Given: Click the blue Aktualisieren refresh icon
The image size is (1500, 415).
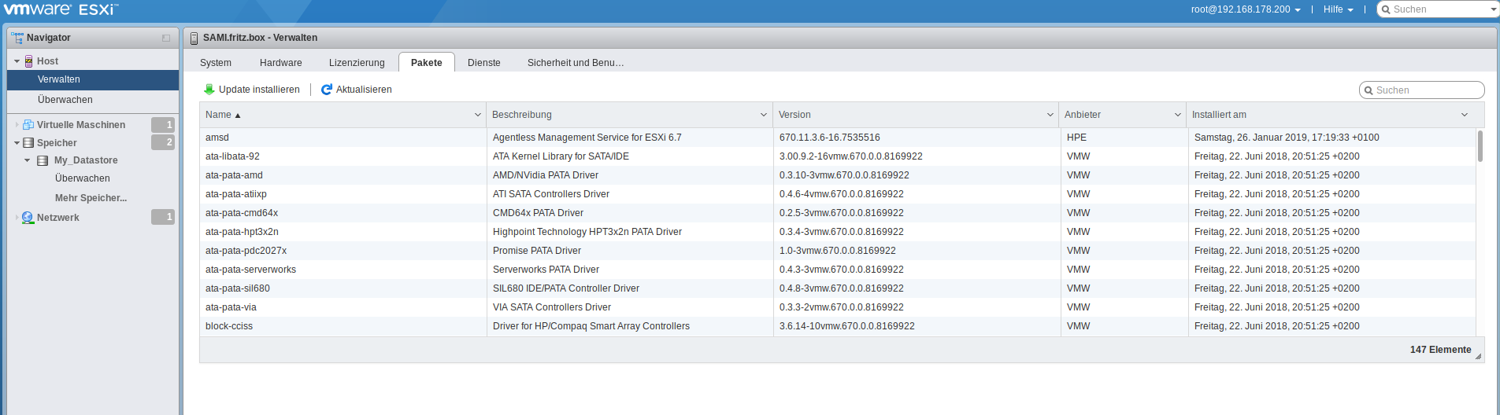Looking at the screenshot, I should [327, 90].
